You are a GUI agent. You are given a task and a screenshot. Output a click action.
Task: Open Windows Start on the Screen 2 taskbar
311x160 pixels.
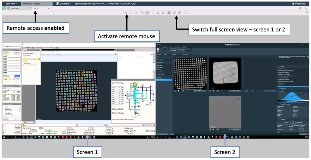click(158, 137)
